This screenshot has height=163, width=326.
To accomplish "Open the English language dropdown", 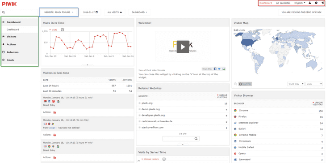I will [300, 3].
